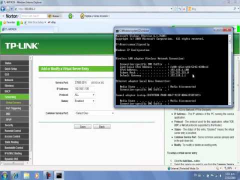
Task: Click the address bar dropdown arrow
Action: pyautogui.click(x=171, y=9)
